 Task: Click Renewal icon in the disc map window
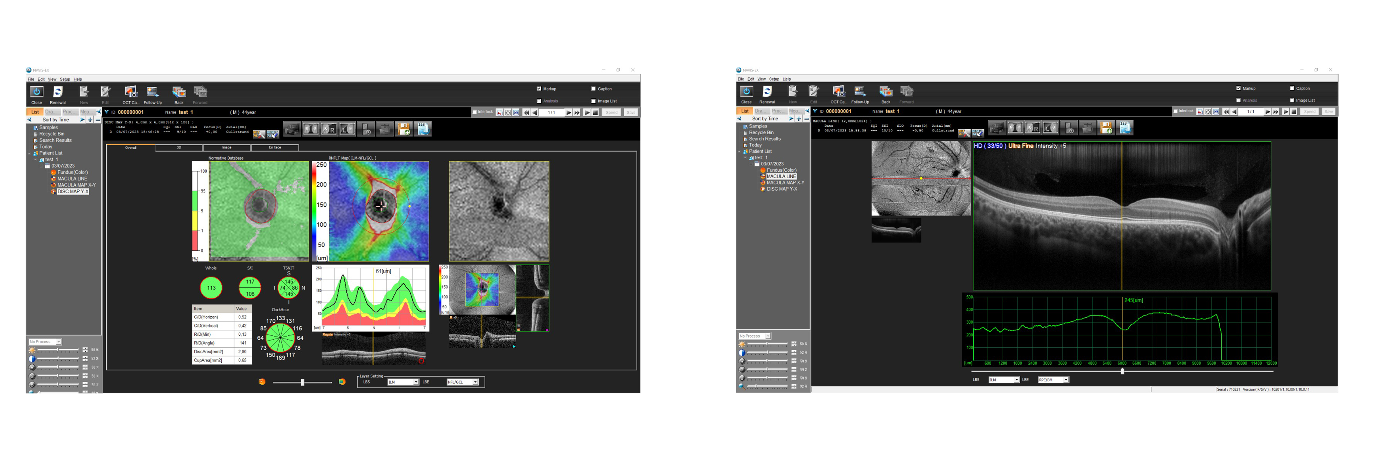pyautogui.click(x=57, y=92)
